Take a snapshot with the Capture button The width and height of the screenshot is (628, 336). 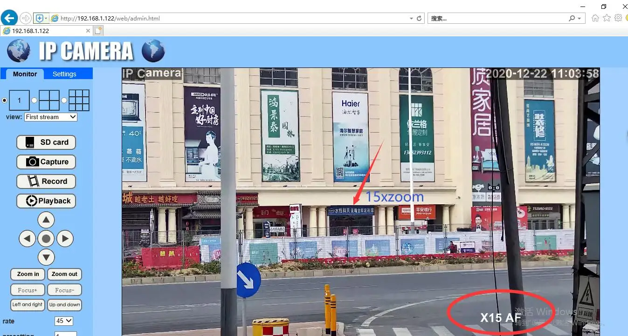46,162
